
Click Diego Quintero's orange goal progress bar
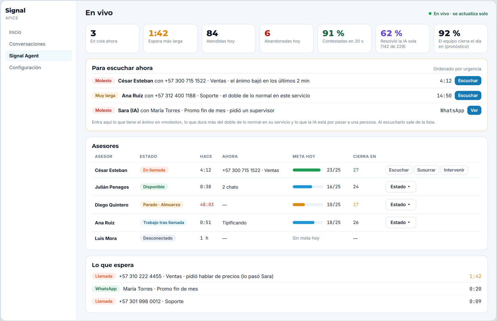pos(308,205)
